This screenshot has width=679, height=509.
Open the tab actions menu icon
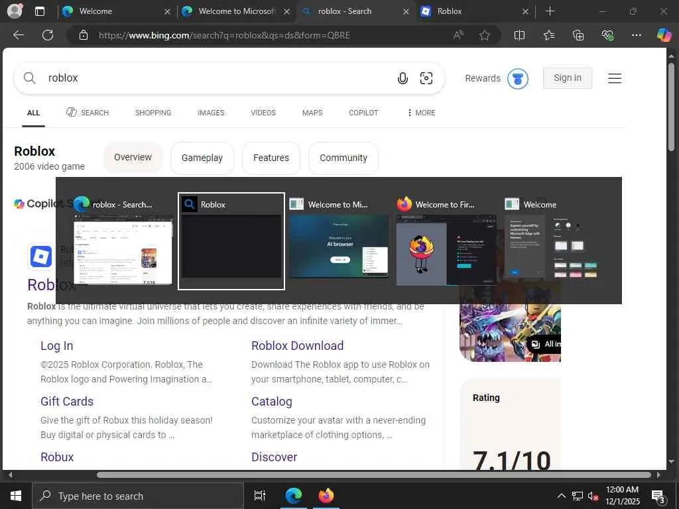[39, 11]
